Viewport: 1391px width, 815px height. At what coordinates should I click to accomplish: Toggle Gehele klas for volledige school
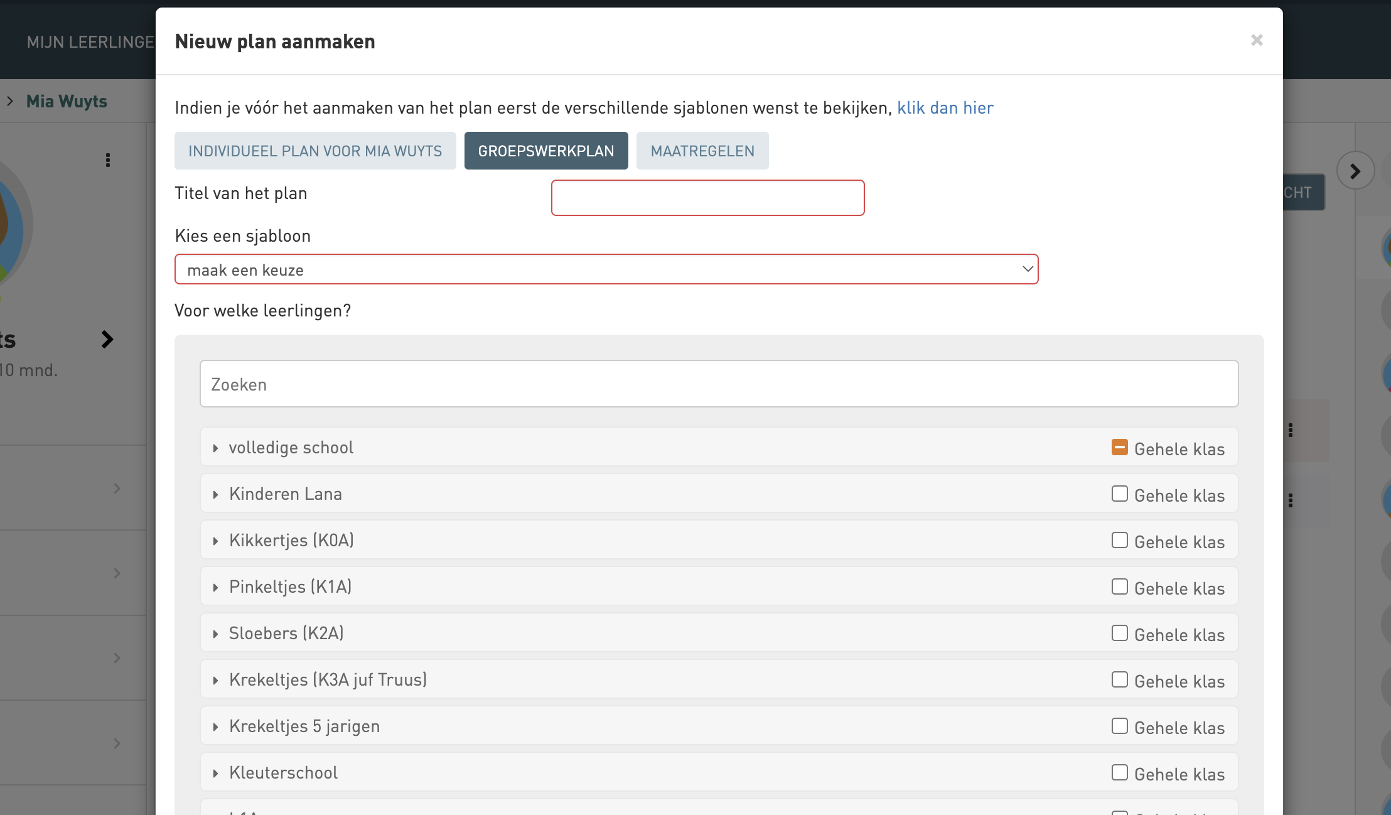point(1119,447)
